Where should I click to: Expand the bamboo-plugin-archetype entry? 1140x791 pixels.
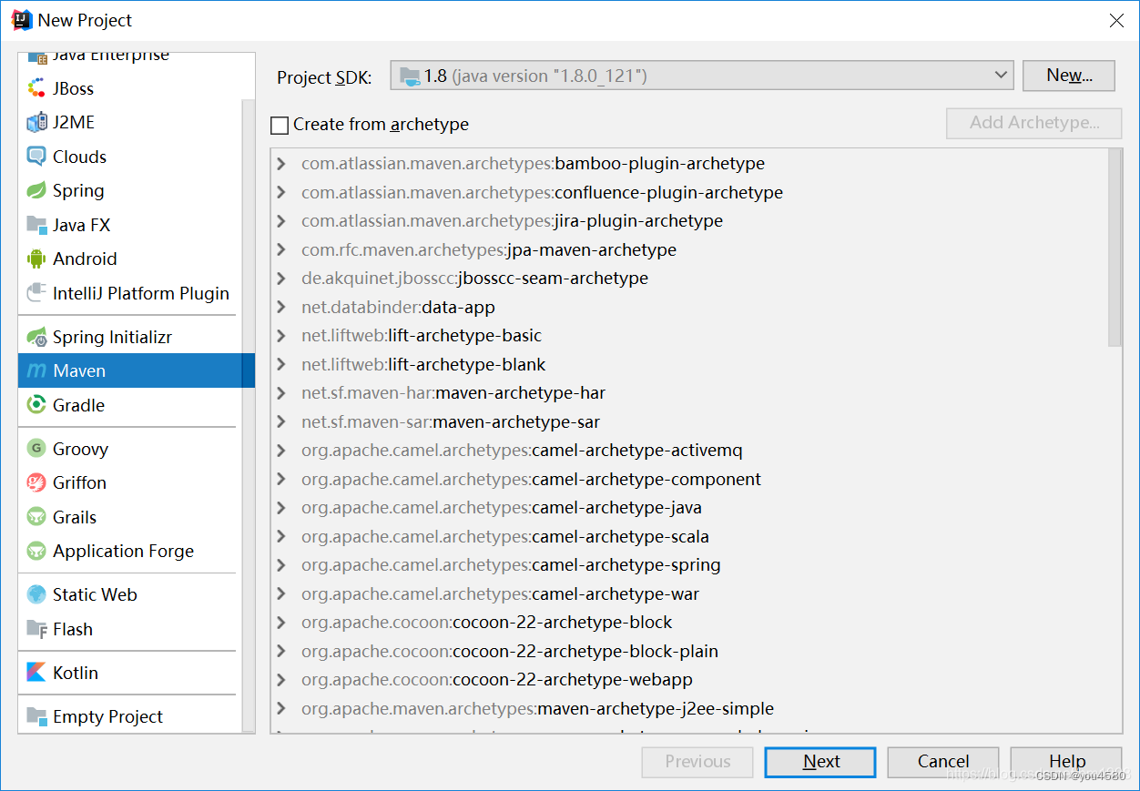point(281,164)
